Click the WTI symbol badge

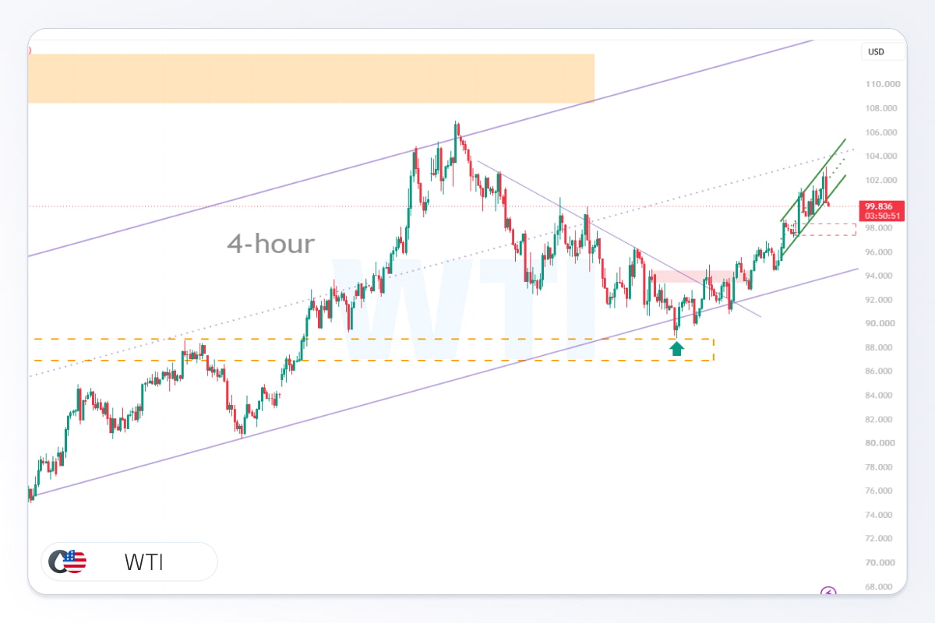click(x=129, y=561)
